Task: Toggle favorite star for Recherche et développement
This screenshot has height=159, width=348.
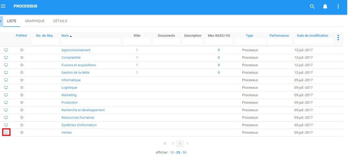Action: tap(22, 110)
